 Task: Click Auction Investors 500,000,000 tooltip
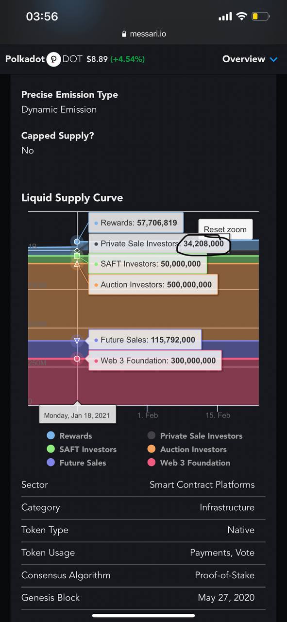pos(153,284)
